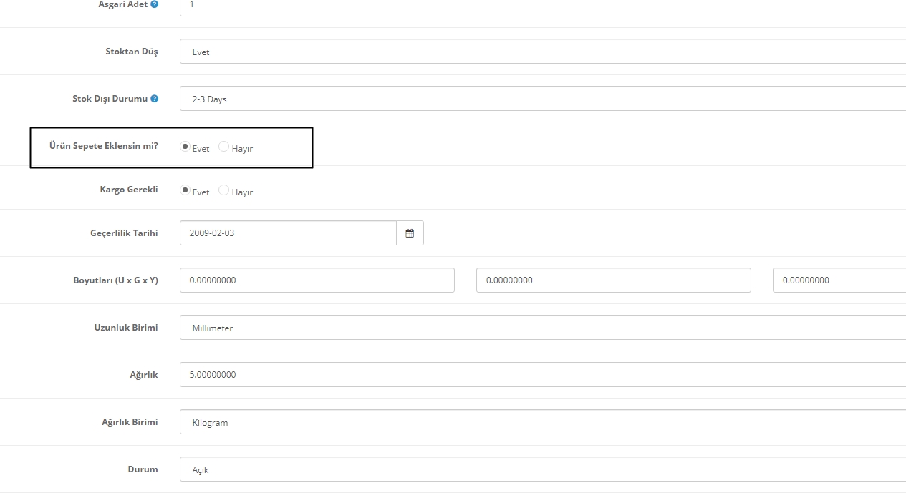Click the help icon beside Stok Dışı Durumu
The image size is (906, 498).
coord(155,99)
